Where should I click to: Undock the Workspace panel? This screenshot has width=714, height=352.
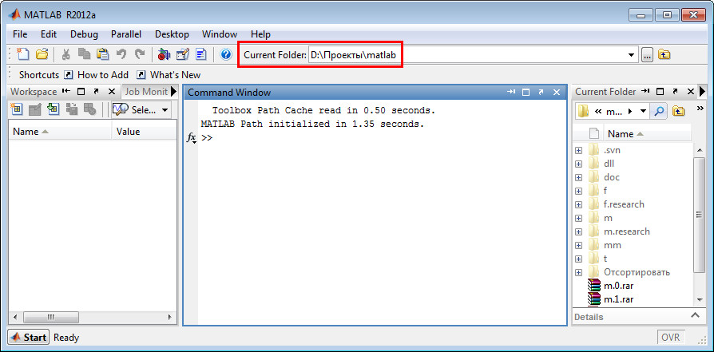(x=96, y=92)
